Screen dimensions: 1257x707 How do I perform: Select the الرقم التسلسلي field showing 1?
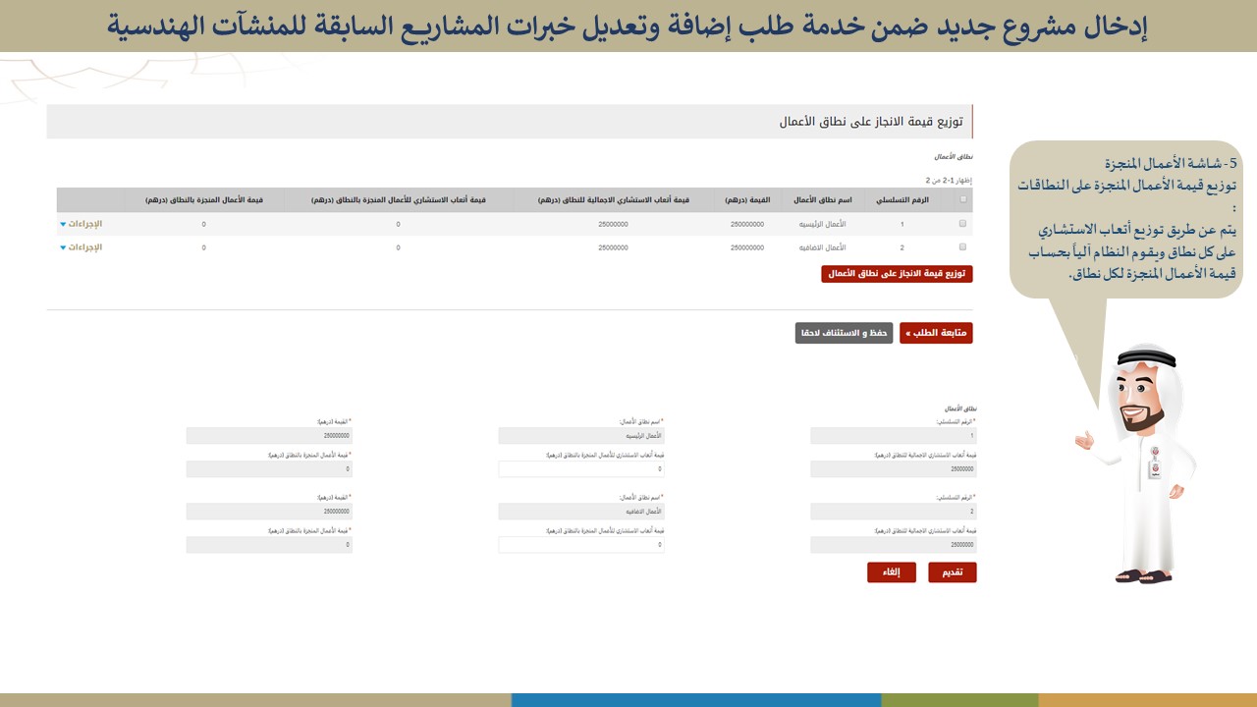[x=893, y=435]
